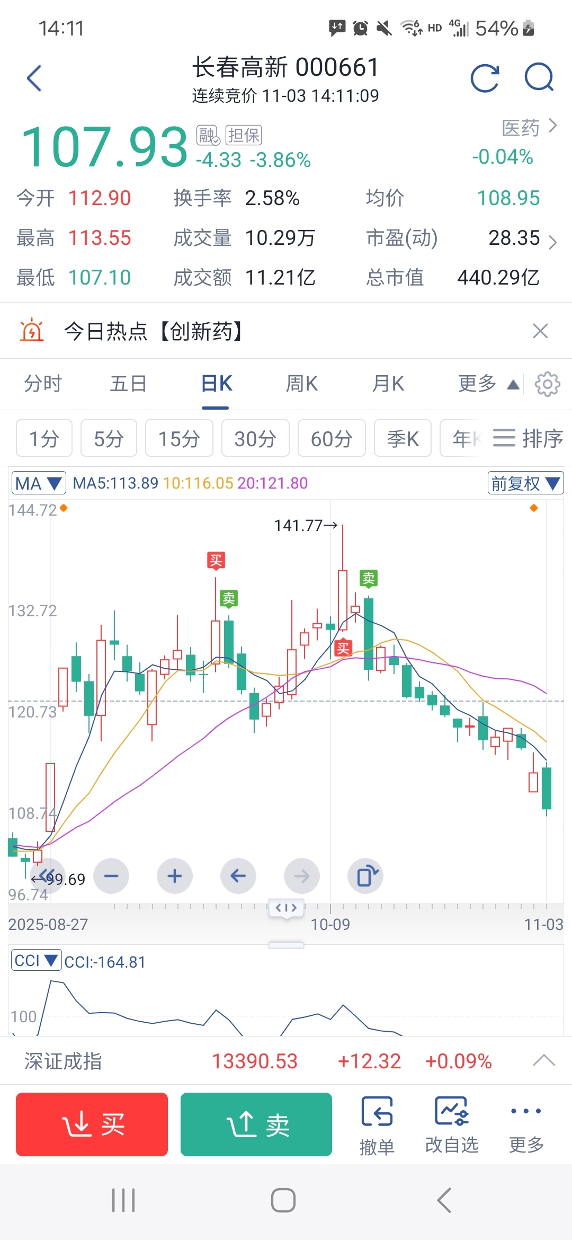
Task: Switch to the 周K tab
Action: 302,384
